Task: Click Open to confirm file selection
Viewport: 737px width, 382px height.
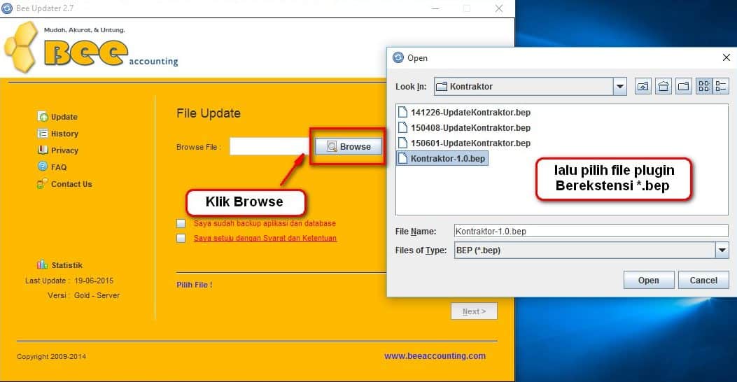Action: [648, 281]
